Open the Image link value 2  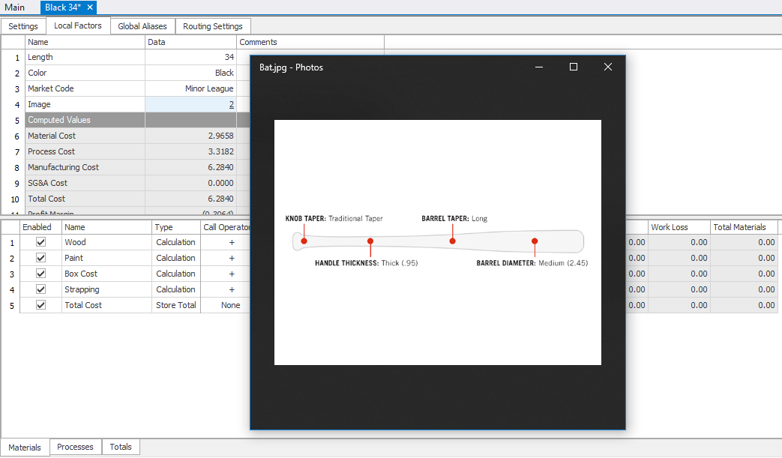(232, 104)
